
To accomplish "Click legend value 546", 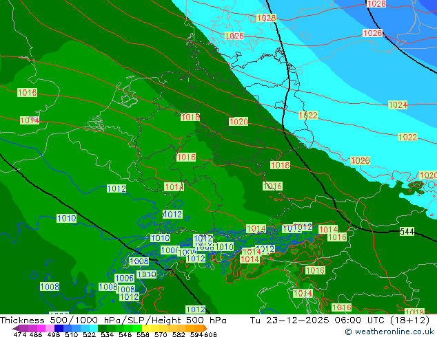I will pyautogui.click(x=125, y=334).
